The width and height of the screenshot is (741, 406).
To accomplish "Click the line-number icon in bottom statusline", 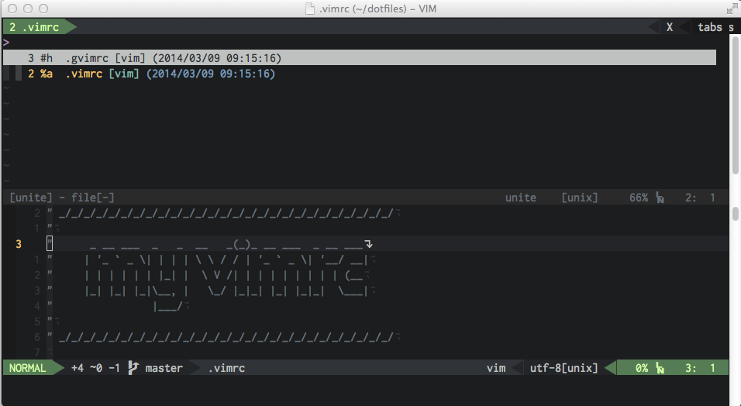I will click(x=660, y=368).
